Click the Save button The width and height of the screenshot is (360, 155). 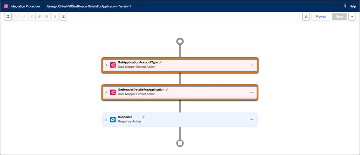click(339, 17)
